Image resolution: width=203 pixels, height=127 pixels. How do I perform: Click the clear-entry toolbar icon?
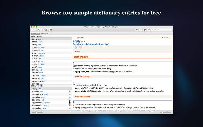(x=46, y=30)
